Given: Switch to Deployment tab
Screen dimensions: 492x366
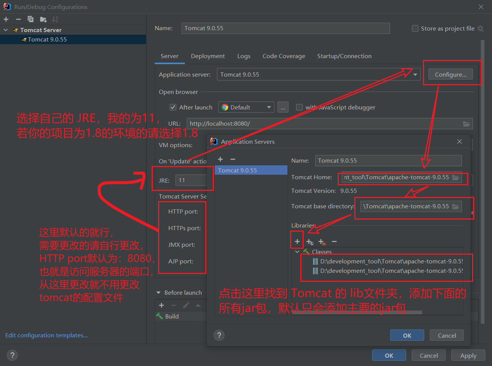Looking at the screenshot, I should (208, 56).
